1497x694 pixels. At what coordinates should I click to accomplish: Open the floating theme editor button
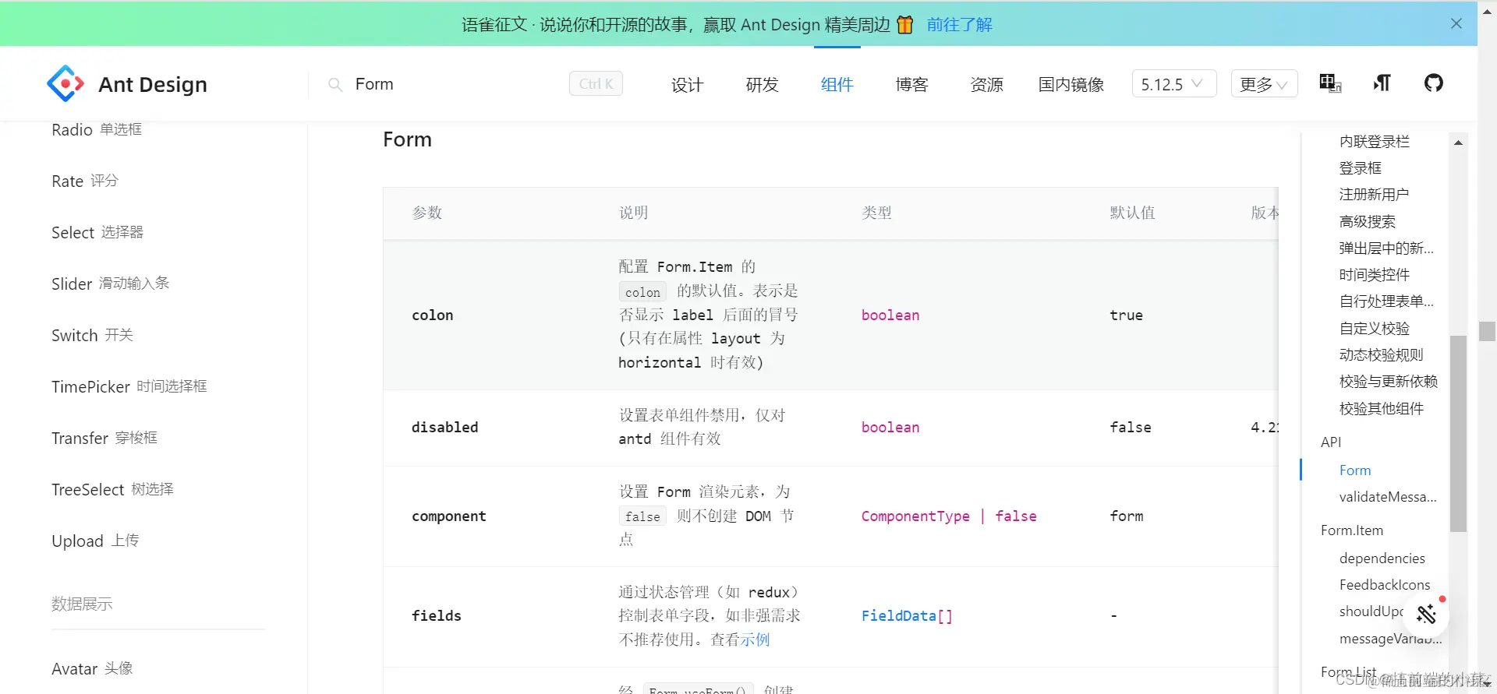coord(1426,615)
